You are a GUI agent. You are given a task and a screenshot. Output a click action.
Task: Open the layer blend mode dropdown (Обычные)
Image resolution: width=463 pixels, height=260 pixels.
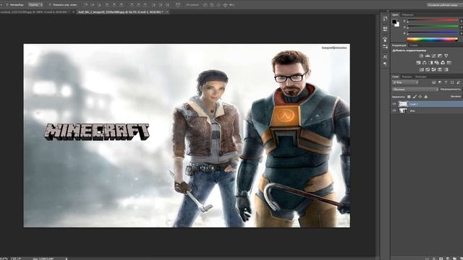coord(415,90)
